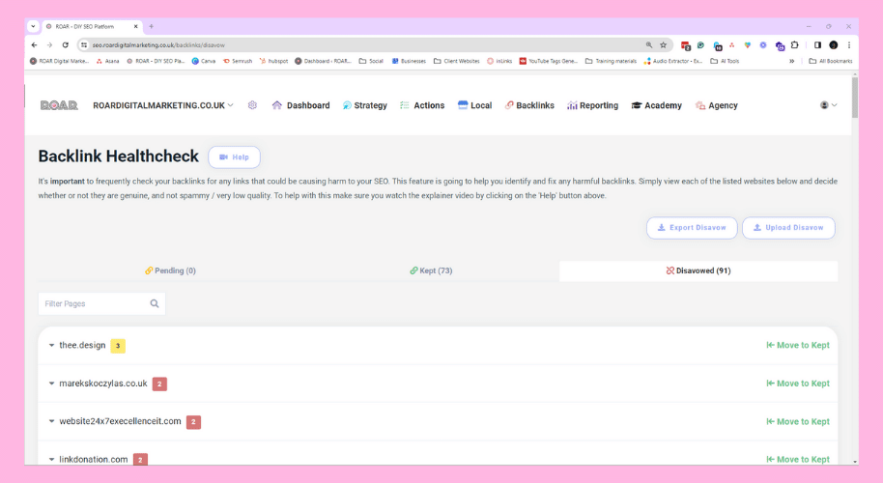Reload the page using the browser refresh icon
The image size is (883, 483).
click(x=66, y=45)
